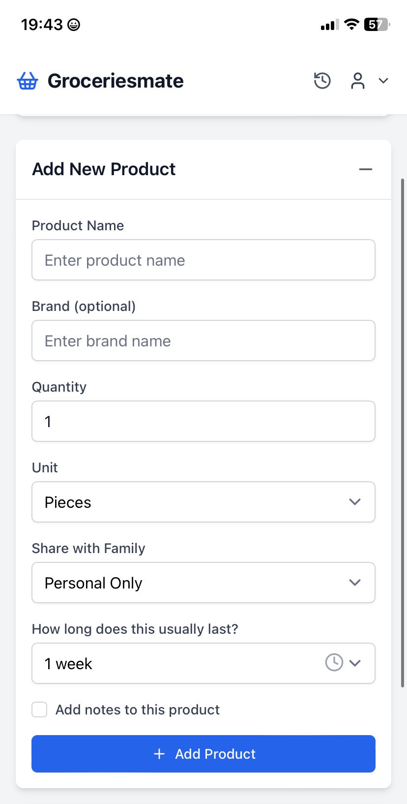Open the history clock icon in header

[322, 81]
